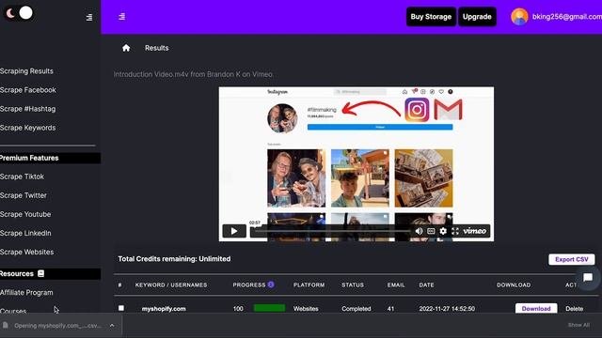Click the Completed status cell
Viewport: 602px width, 338px height.
[356, 309]
